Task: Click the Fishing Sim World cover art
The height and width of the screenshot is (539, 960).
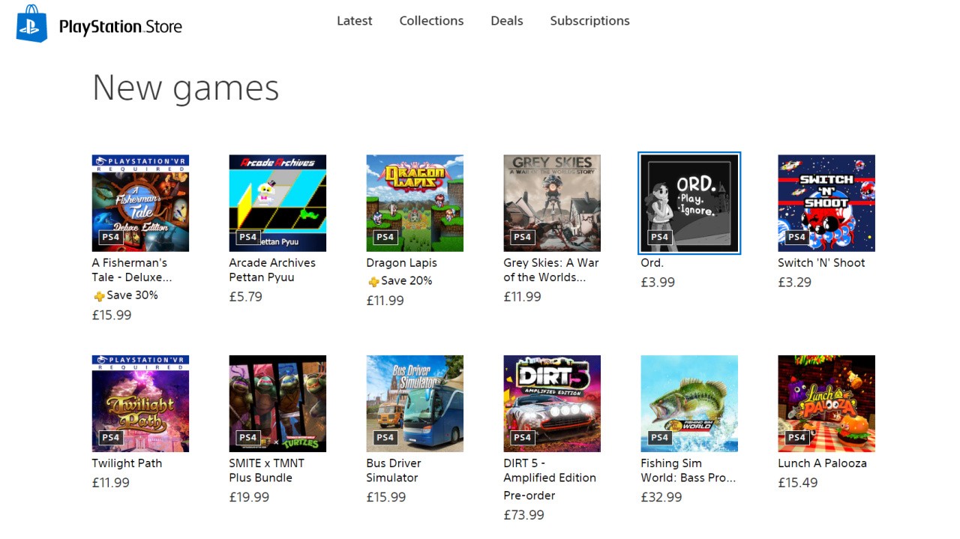Action: click(688, 403)
